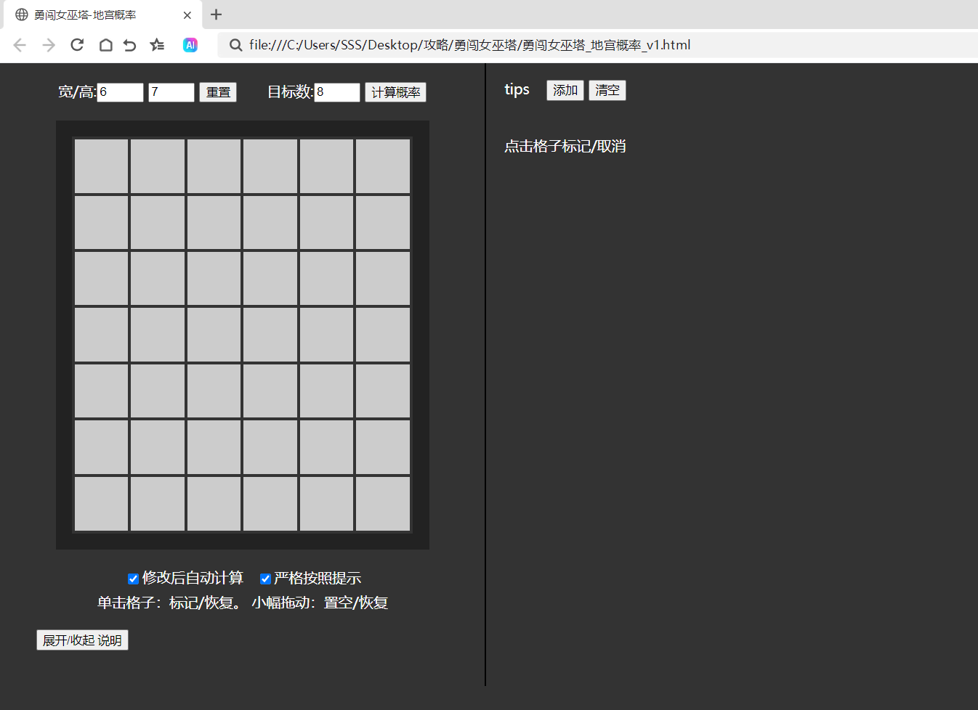Mark grid cell in row 5, column 5
The image size is (978, 710).
pos(327,391)
